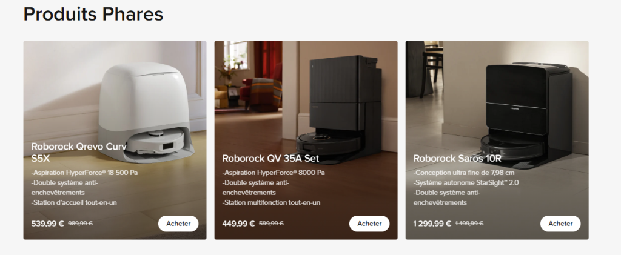The width and height of the screenshot is (621, 255).
Task: Click Acheter on the Roborock Saros 10R card
Action: (x=560, y=224)
